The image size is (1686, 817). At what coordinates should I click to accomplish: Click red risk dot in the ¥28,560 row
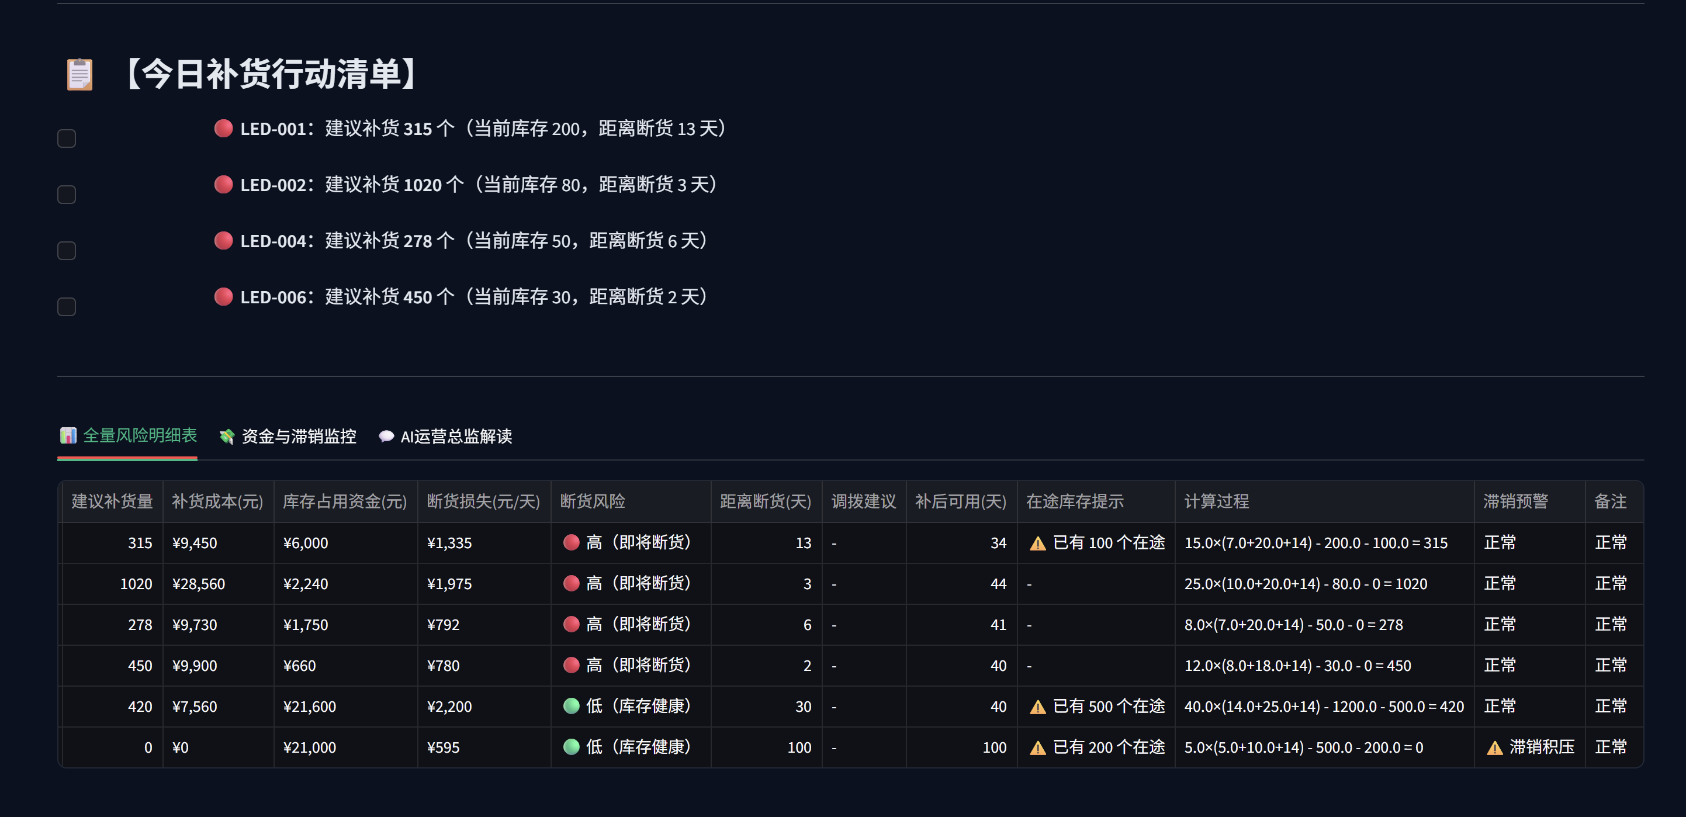(572, 583)
